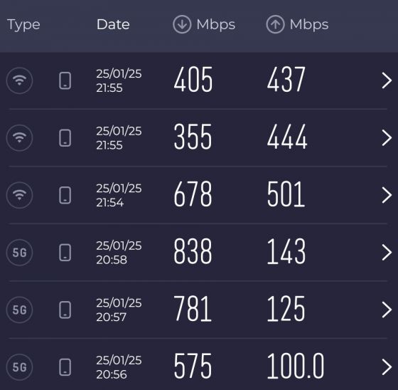Sort results by the Date column header
The width and height of the screenshot is (398, 390).
(x=113, y=24)
